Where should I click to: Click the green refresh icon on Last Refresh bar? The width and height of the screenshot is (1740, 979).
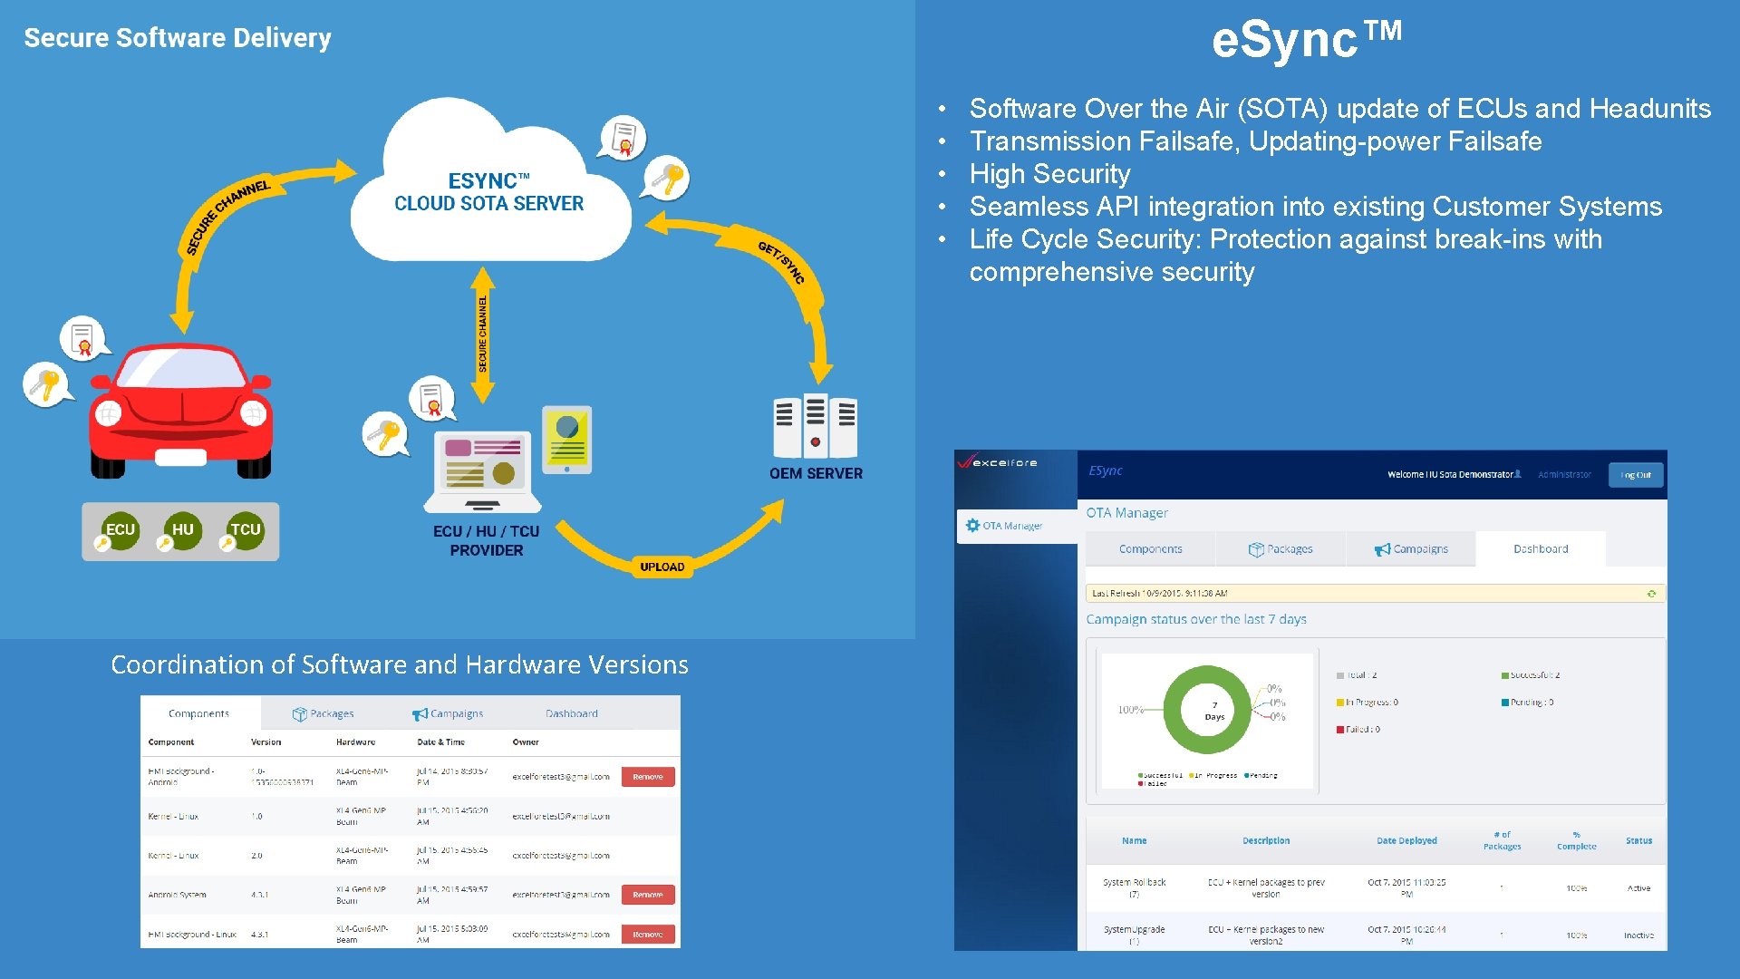[1651, 594]
